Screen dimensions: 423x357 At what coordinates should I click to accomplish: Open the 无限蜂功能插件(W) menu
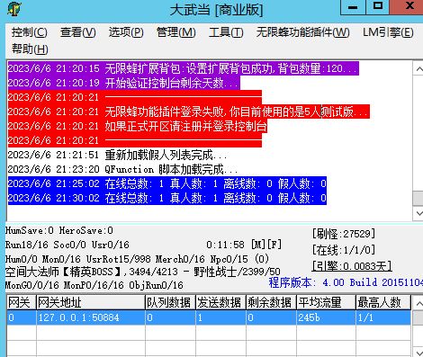(x=302, y=32)
